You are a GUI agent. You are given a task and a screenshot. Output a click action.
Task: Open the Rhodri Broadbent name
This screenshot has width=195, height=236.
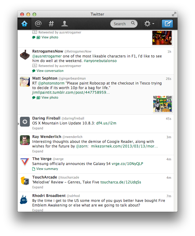[x=49, y=196]
